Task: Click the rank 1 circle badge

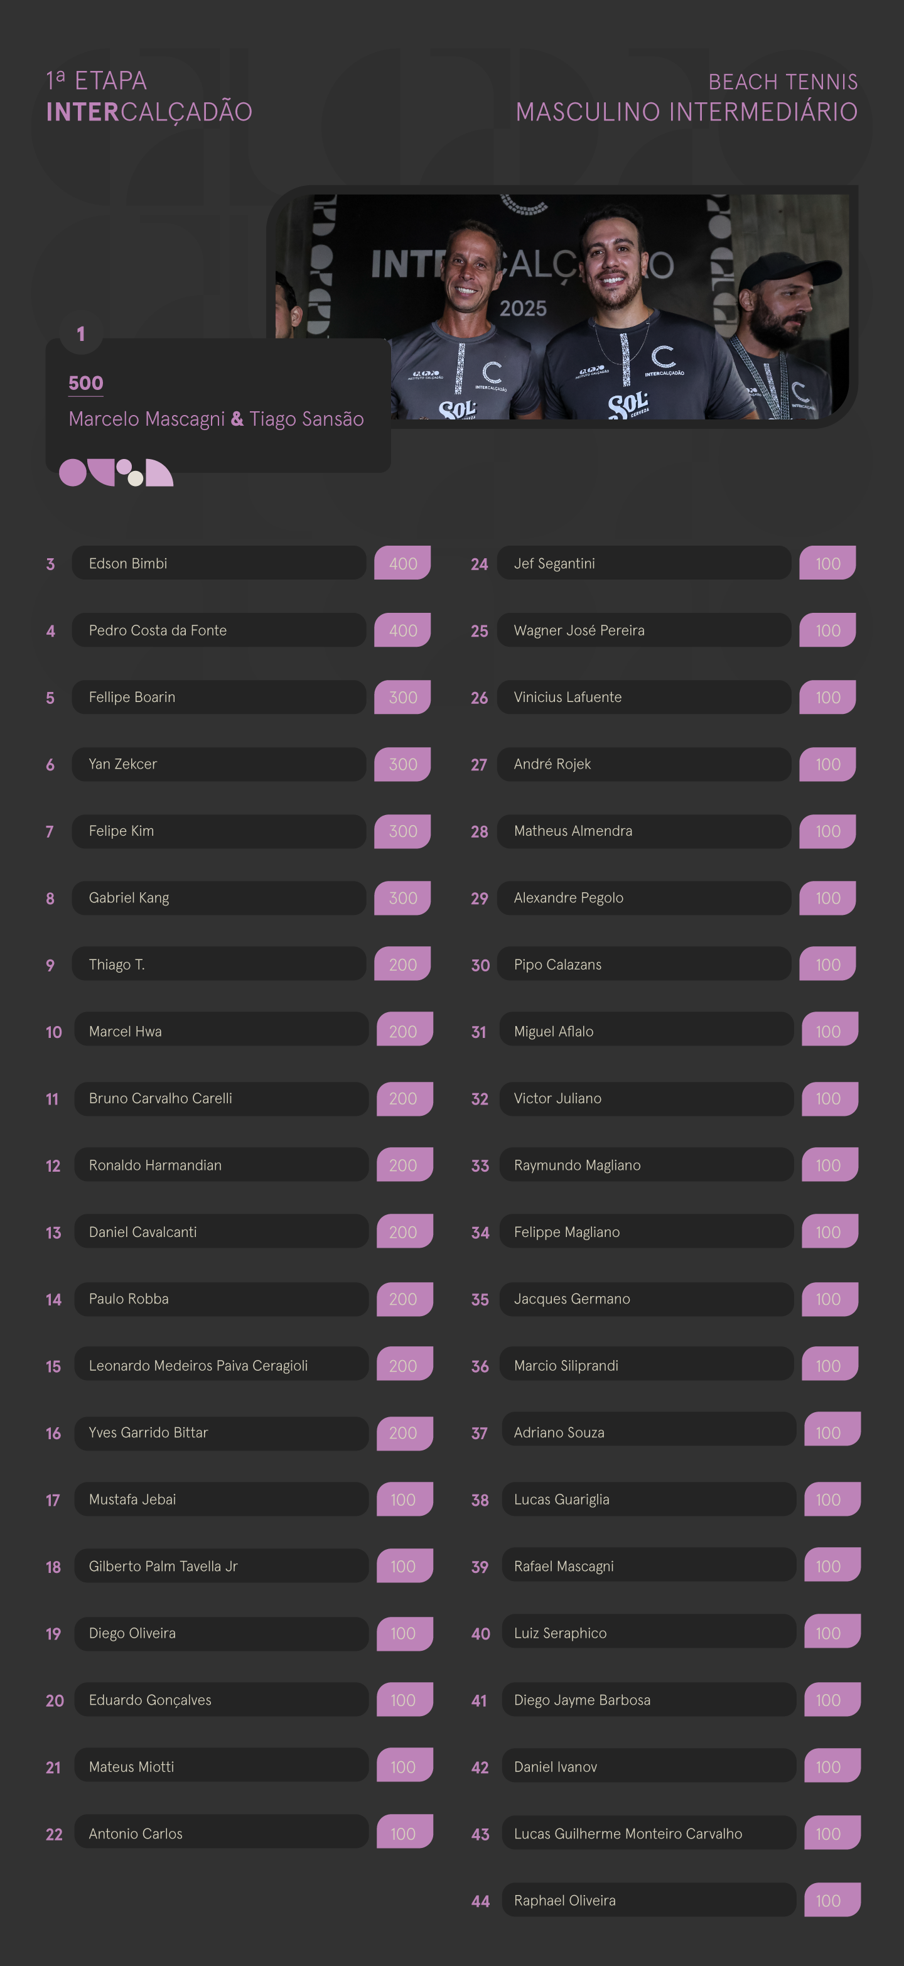Action: 81,333
